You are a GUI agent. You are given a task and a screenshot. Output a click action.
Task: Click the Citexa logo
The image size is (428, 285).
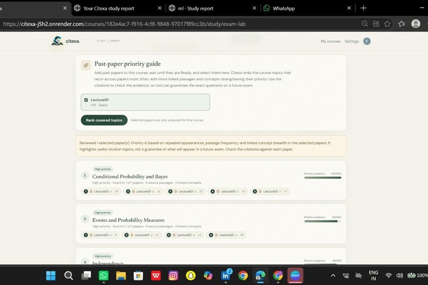(x=65, y=41)
